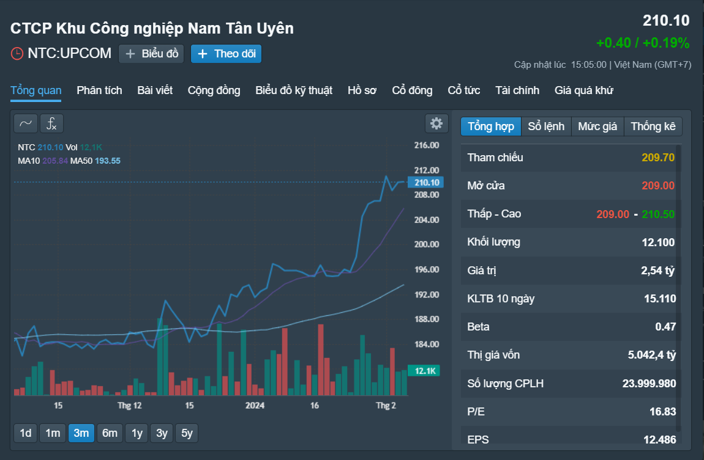Click the price change +0.40 / +0.19%

pos(643,43)
